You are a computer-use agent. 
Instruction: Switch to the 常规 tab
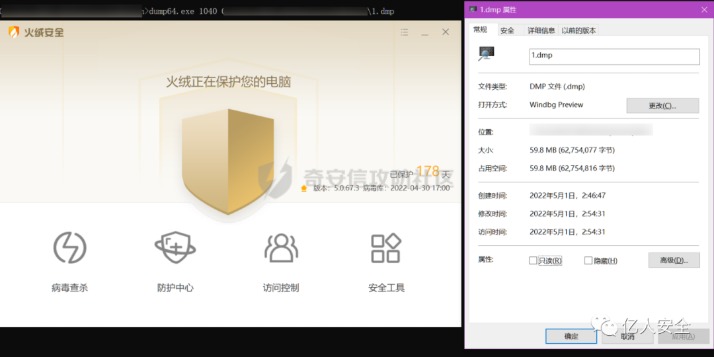pos(481,30)
